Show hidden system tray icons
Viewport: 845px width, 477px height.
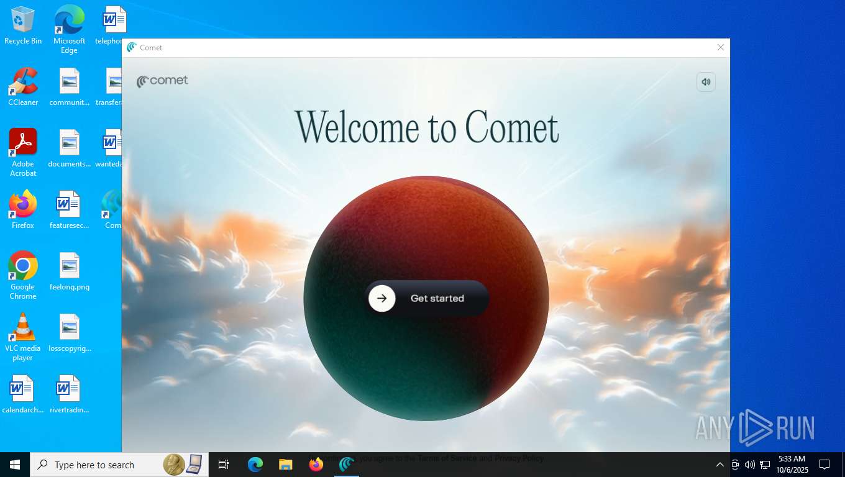(719, 465)
